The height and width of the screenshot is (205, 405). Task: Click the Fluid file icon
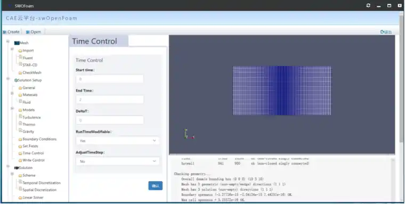20,102
